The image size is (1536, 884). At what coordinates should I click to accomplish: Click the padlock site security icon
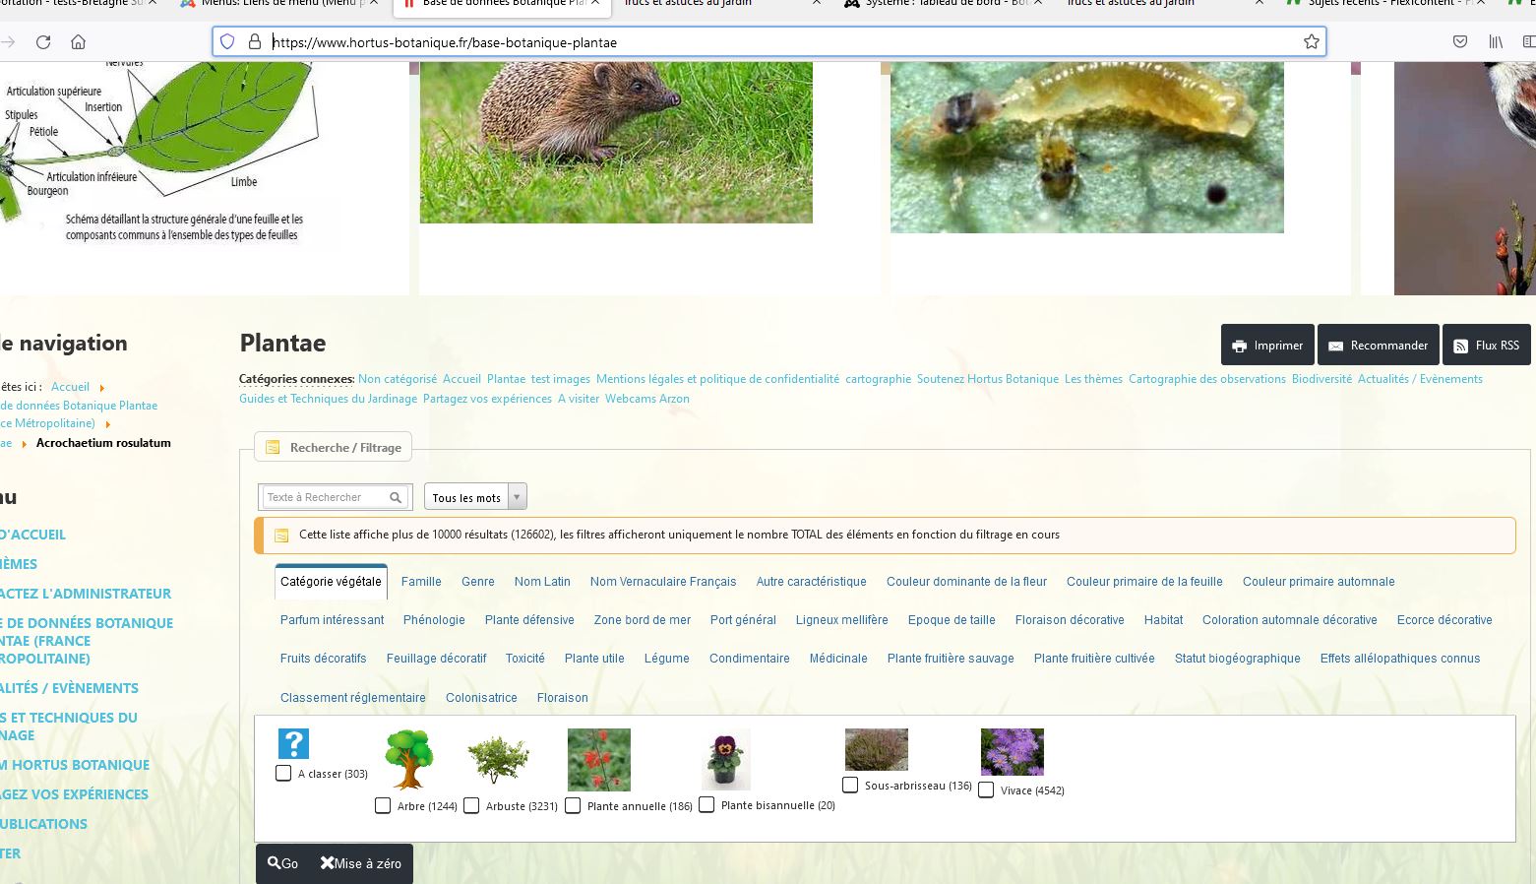255,41
